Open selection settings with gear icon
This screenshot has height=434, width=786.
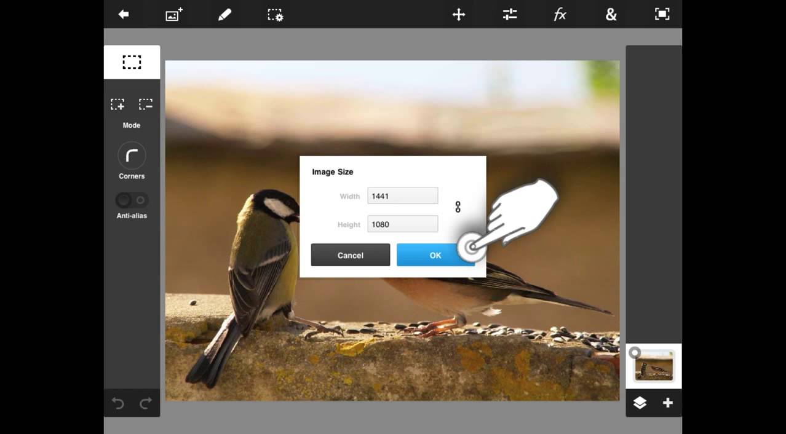275,15
